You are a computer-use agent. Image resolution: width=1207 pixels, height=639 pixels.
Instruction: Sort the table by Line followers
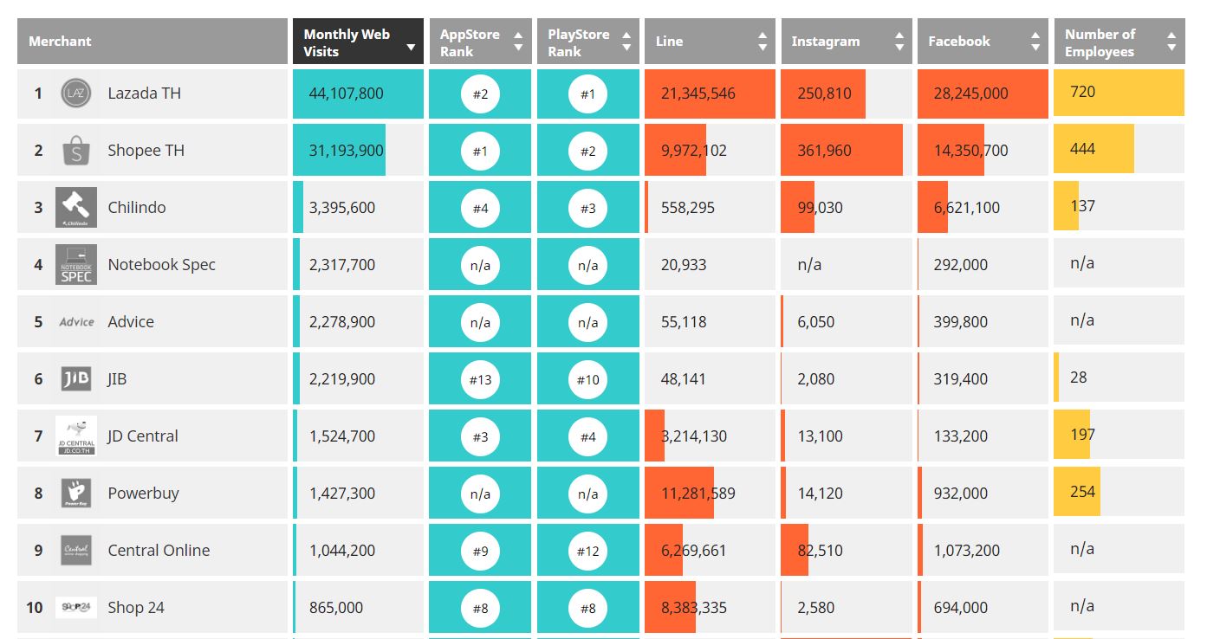click(709, 42)
